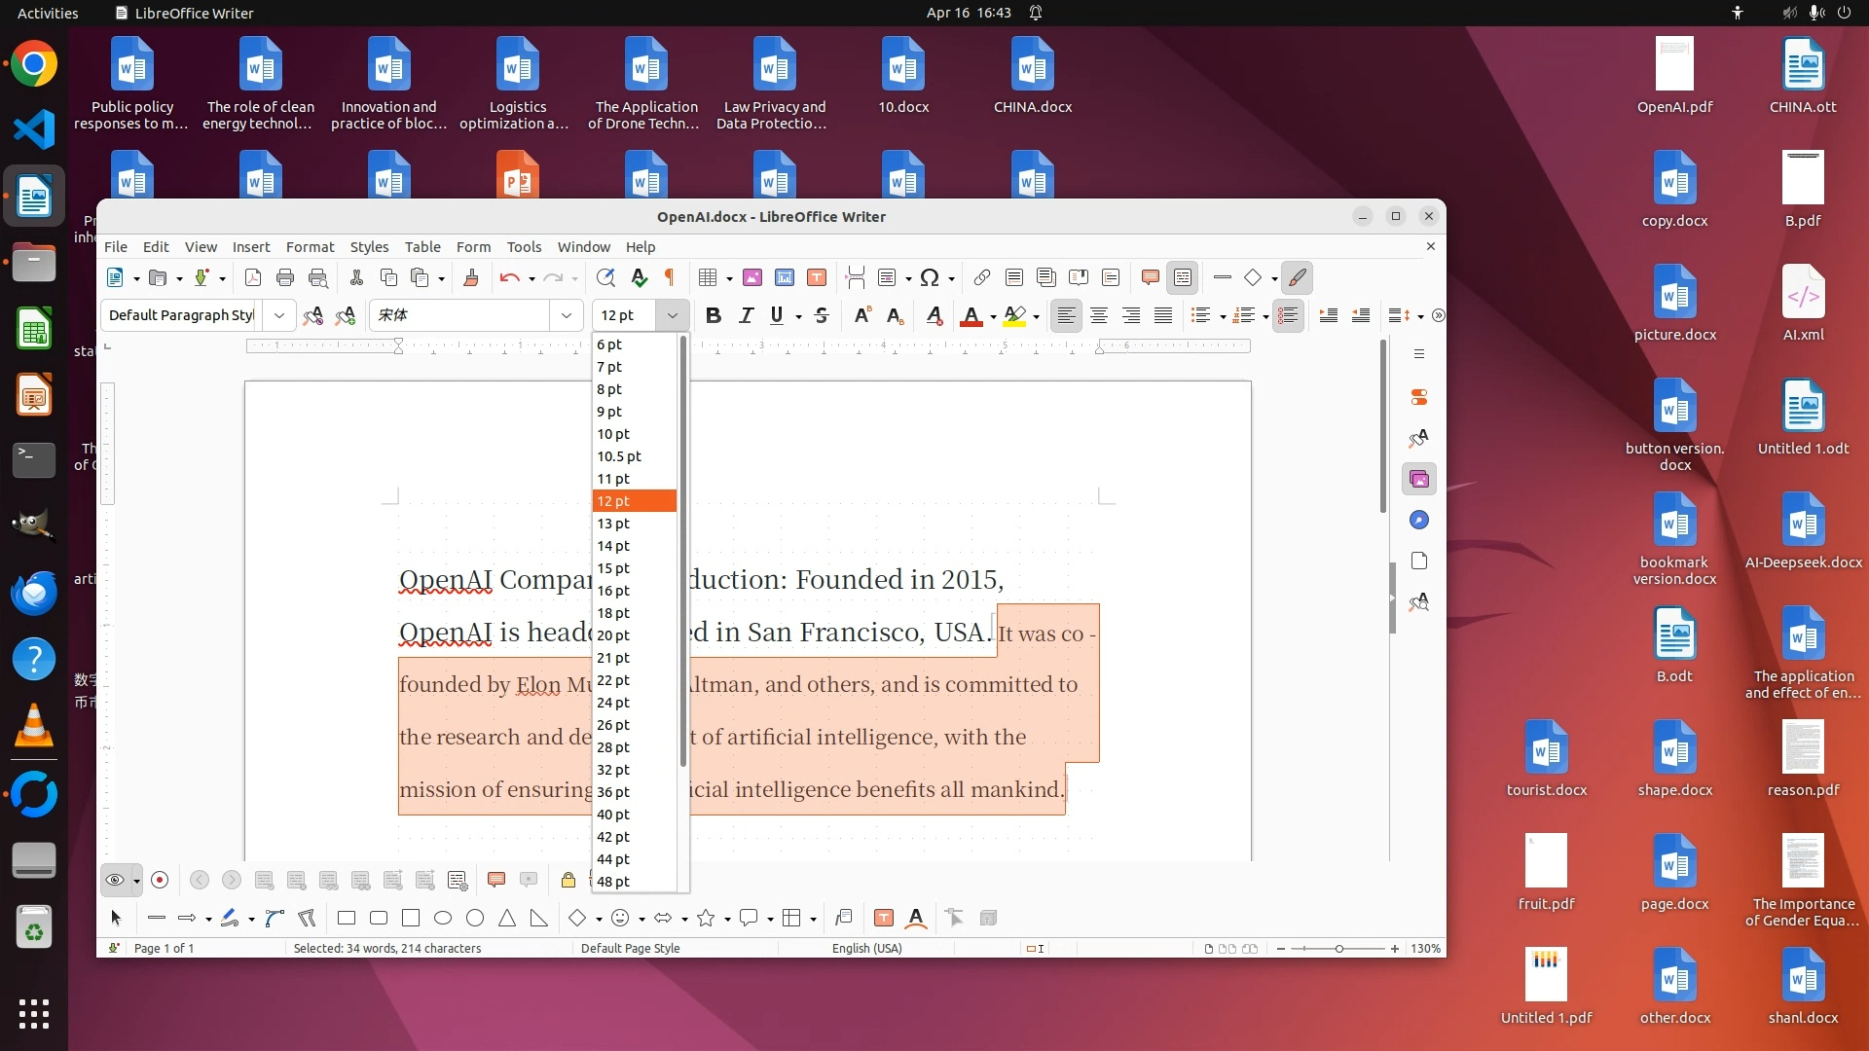The width and height of the screenshot is (1869, 1051).
Task: Click the zoom slider in the status bar
Action: click(x=1338, y=948)
